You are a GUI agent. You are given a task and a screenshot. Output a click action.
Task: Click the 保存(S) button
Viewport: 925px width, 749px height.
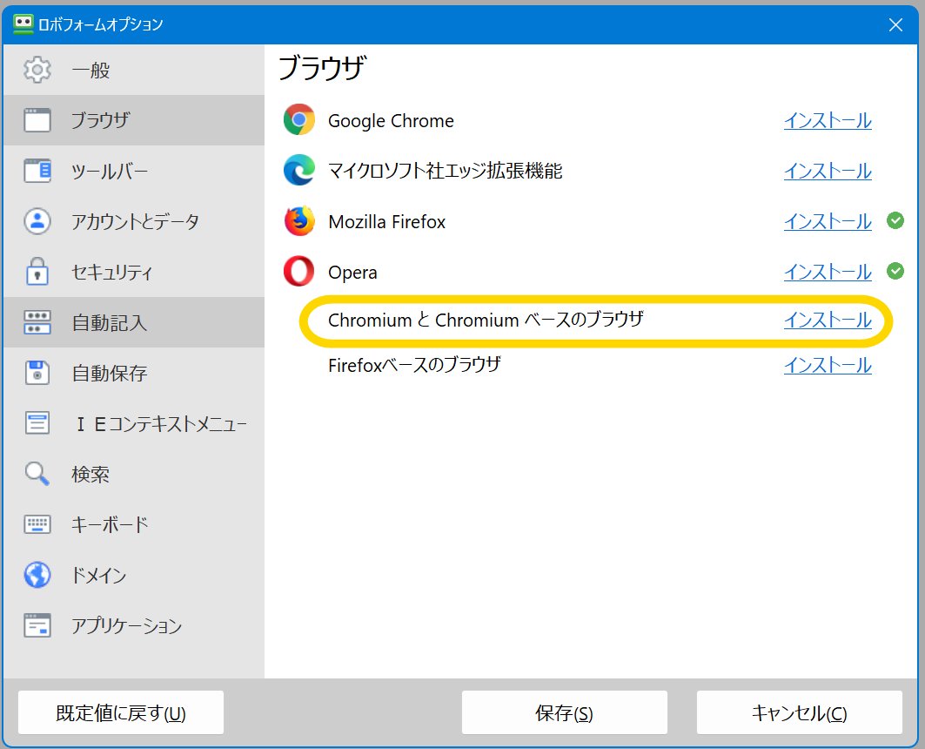click(x=564, y=712)
